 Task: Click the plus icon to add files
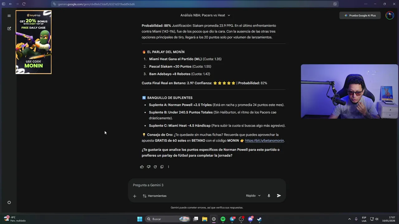135,196
